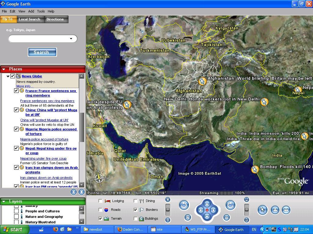Click the Places list scroll-down arrow
313x234 pixels.
pos(81,185)
